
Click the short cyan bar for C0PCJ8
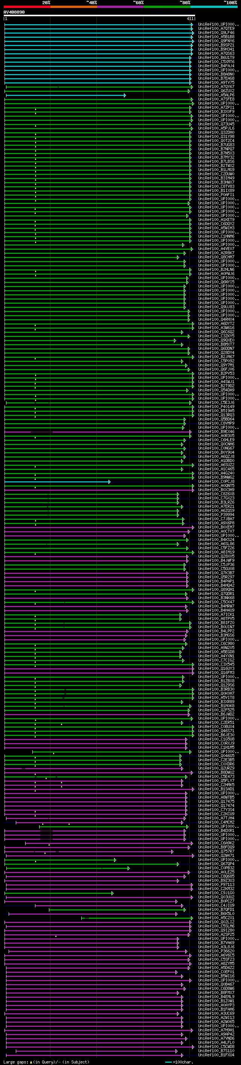click(x=58, y=482)
